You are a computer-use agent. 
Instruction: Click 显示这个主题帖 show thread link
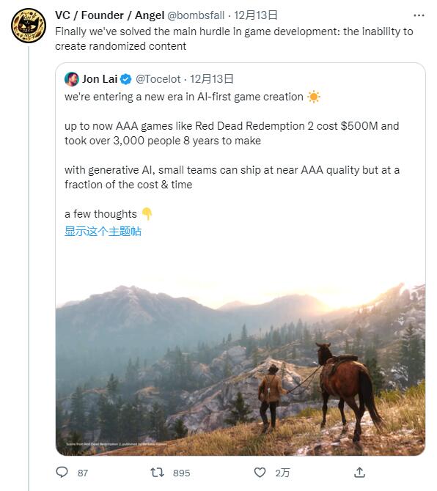click(x=103, y=232)
